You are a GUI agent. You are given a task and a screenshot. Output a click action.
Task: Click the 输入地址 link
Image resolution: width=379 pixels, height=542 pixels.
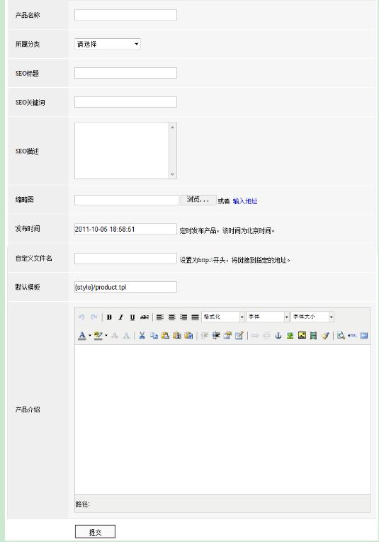click(x=245, y=201)
